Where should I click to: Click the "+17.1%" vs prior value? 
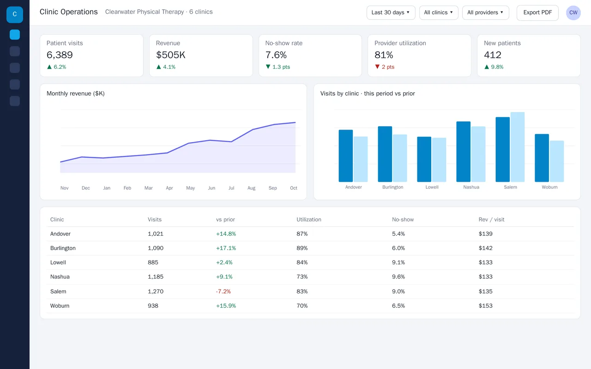click(x=226, y=248)
